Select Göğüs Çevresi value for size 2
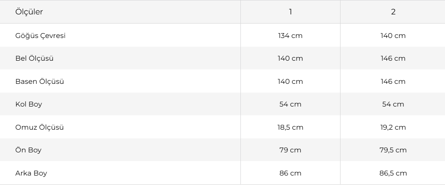The image size is (445, 186). pyautogui.click(x=393, y=36)
